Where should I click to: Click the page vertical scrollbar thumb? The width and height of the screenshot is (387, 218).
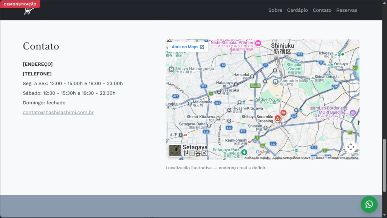coord(384,165)
